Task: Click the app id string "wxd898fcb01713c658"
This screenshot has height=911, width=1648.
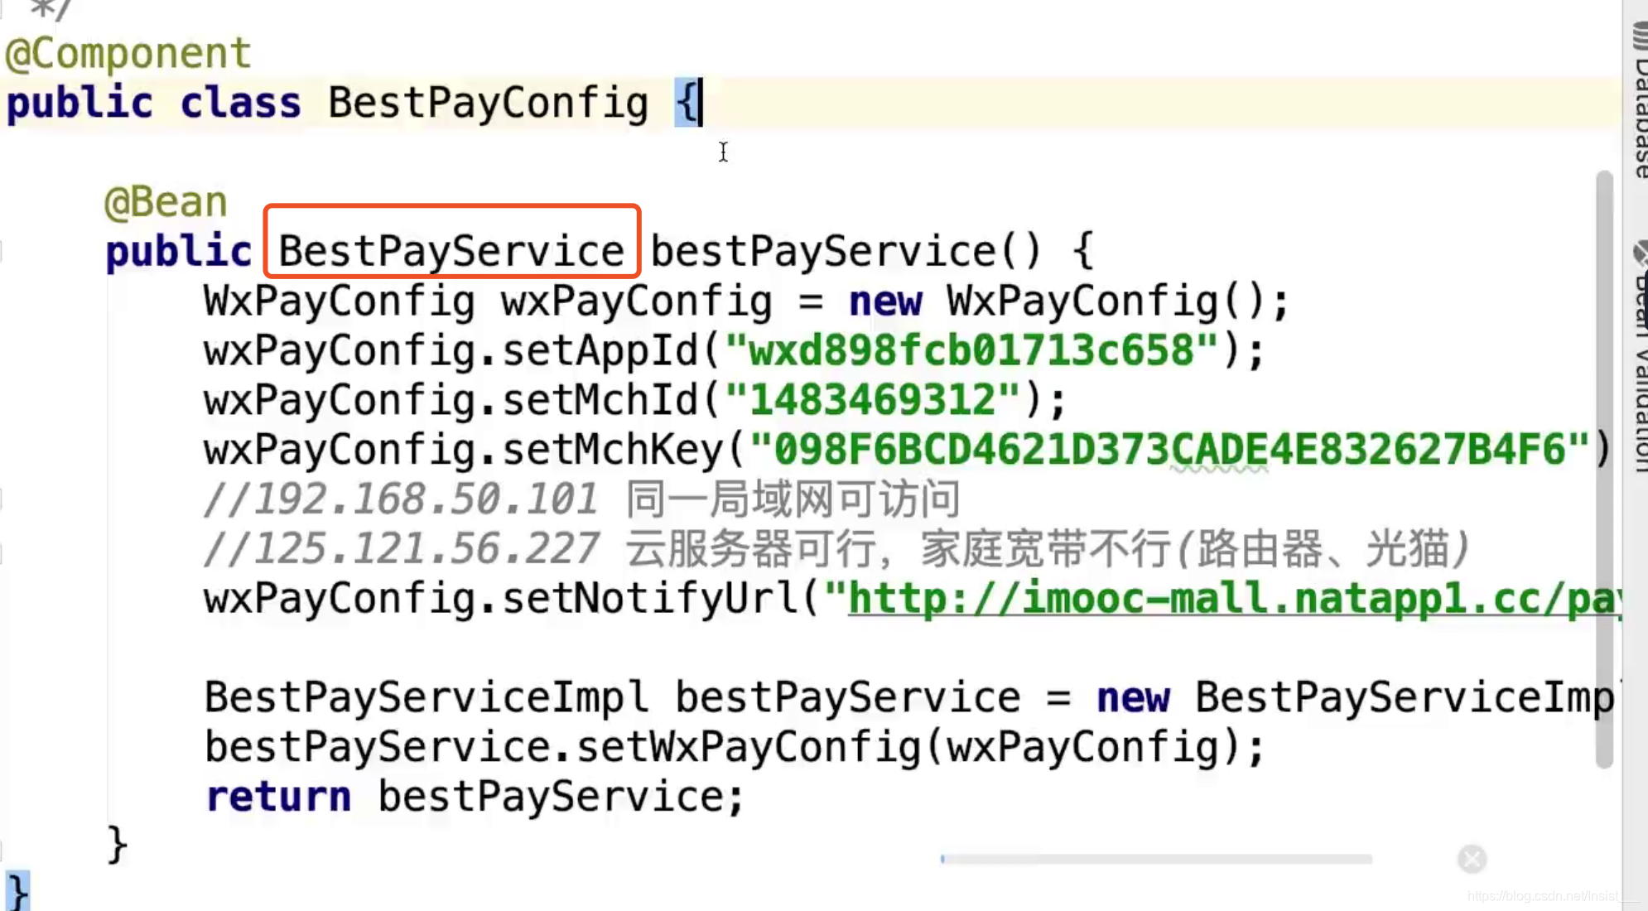Action: 971,350
